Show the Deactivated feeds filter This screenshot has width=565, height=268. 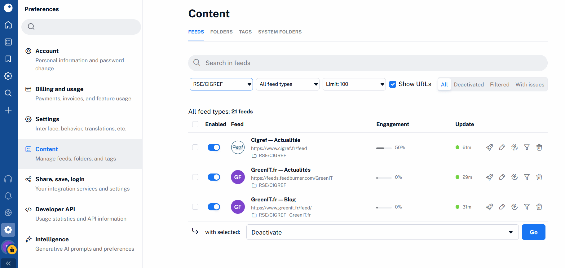[x=469, y=85]
